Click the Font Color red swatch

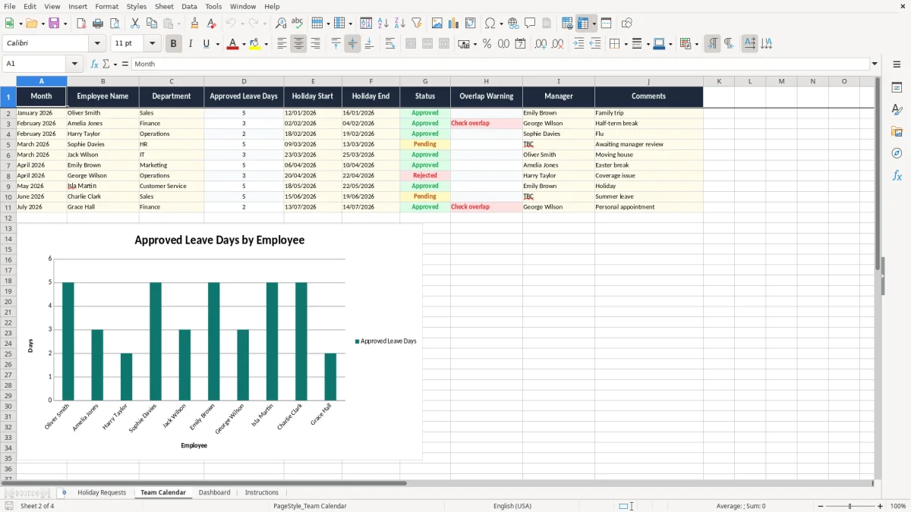point(232,44)
